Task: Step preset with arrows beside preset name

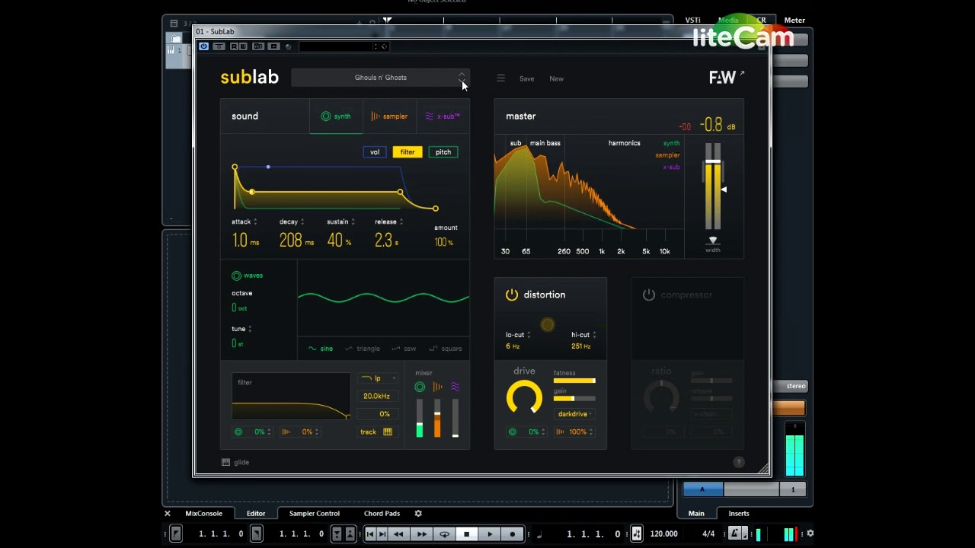Action: coord(462,78)
